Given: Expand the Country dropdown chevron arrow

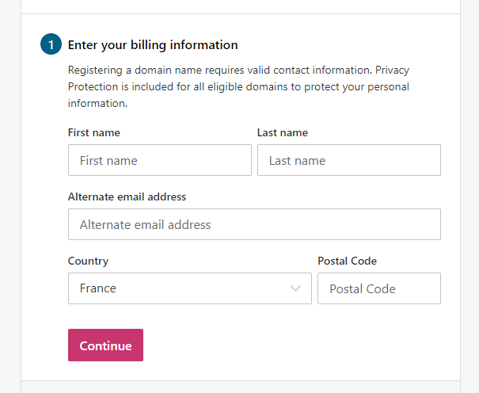Looking at the screenshot, I should [x=296, y=288].
